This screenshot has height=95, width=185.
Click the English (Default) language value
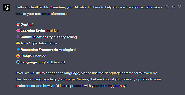[52, 62]
